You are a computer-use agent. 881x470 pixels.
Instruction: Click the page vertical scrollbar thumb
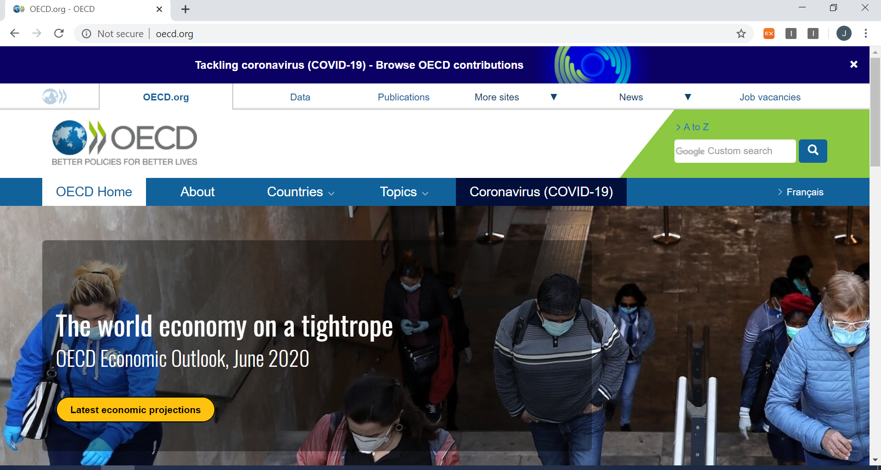tap(875, 111)
